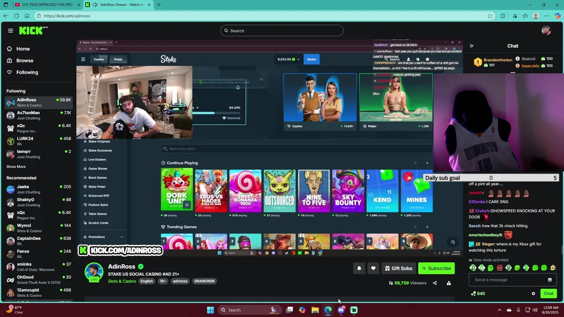Show hidden icons in system tray
The height and width of the screenshot is (317, 564).
[x=499, y=310]
